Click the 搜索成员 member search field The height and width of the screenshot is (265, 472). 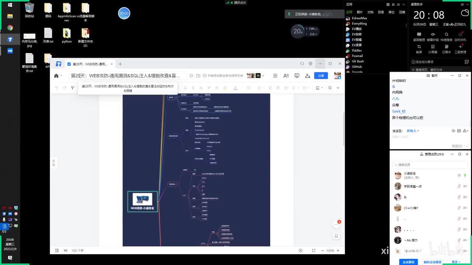click(x=430, y=165)
